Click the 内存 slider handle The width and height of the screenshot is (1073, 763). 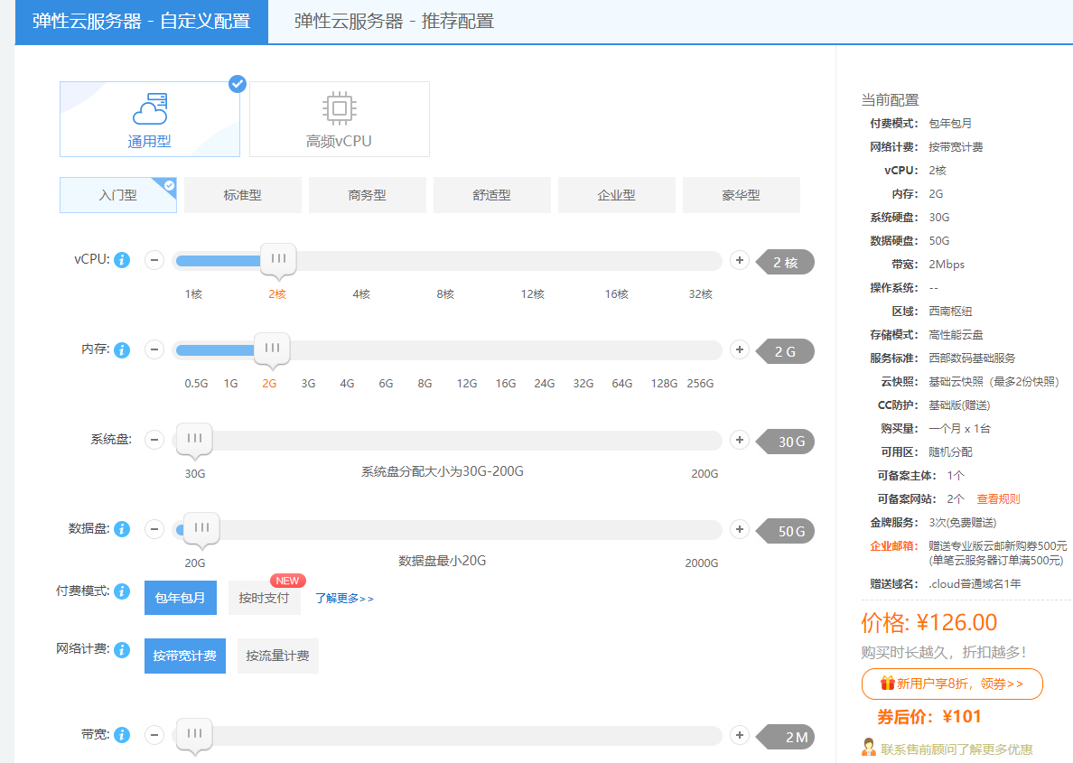tap(273, 349)
